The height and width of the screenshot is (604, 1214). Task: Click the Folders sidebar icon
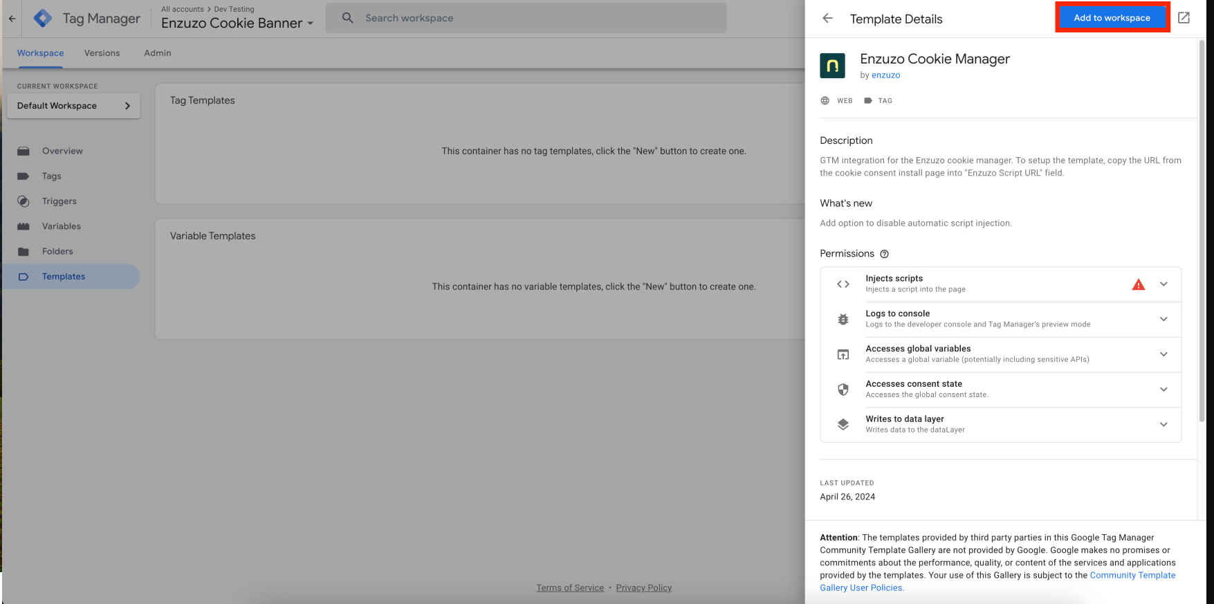(24, 252)
